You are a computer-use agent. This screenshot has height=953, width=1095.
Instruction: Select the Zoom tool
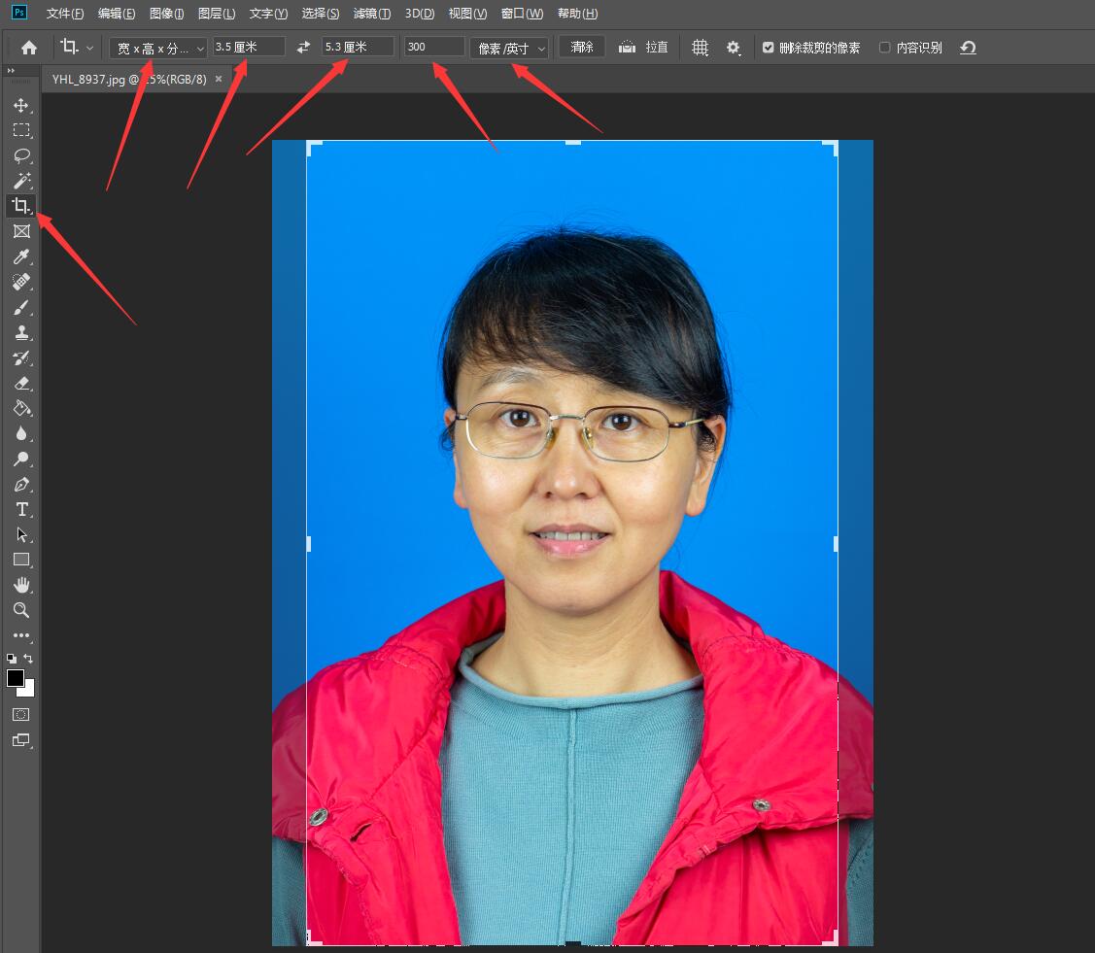(20, 610)
